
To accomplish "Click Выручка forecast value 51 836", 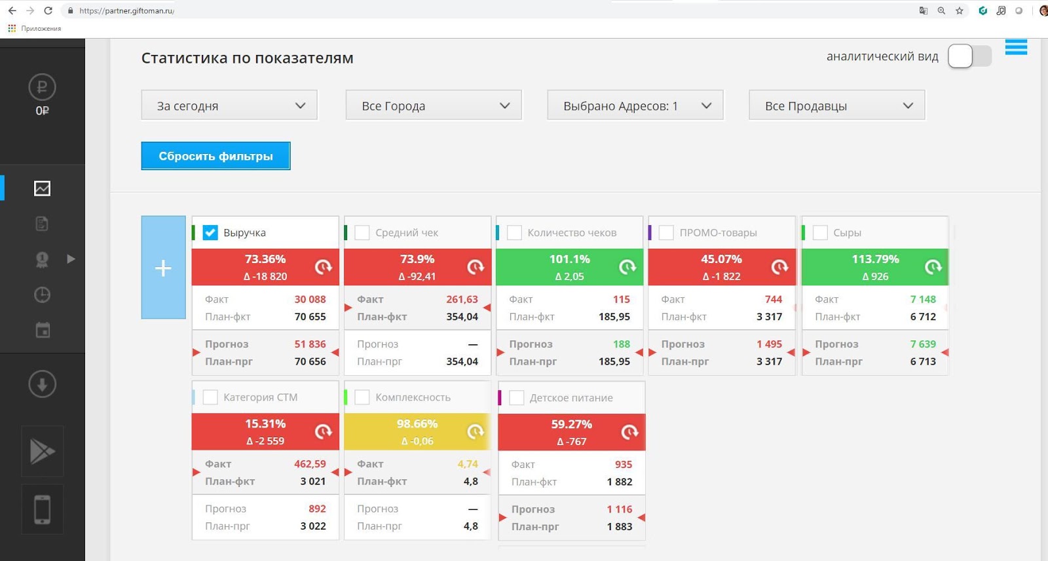I will pos(310,344).
